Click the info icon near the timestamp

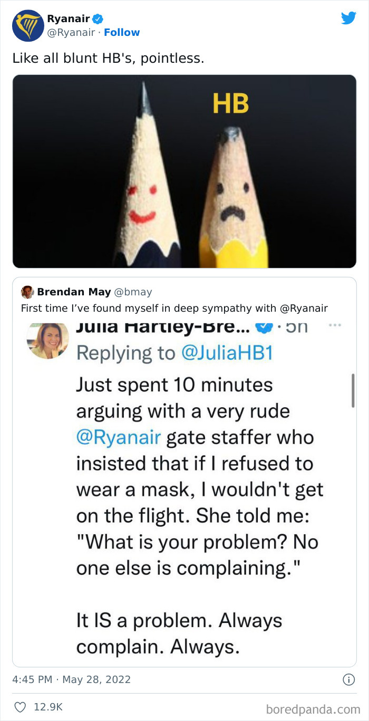point(349,680)
